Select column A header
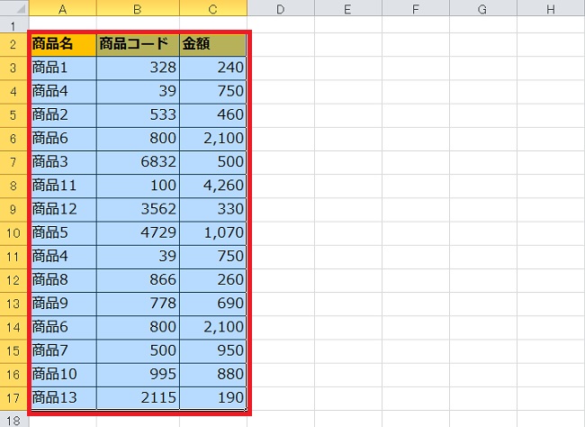 point(63,9)
